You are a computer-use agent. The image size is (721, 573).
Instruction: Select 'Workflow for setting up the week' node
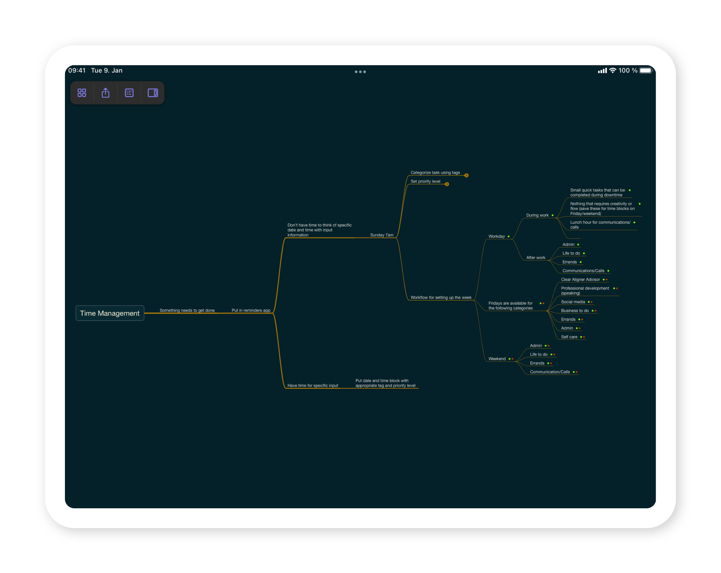441,297
